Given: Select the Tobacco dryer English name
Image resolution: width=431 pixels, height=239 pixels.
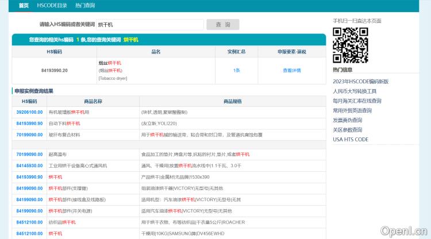Looking at the screenshot, I should tap(113, 78).
